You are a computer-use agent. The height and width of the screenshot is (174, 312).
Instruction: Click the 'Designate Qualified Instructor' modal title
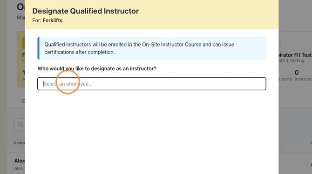[86, 11]
